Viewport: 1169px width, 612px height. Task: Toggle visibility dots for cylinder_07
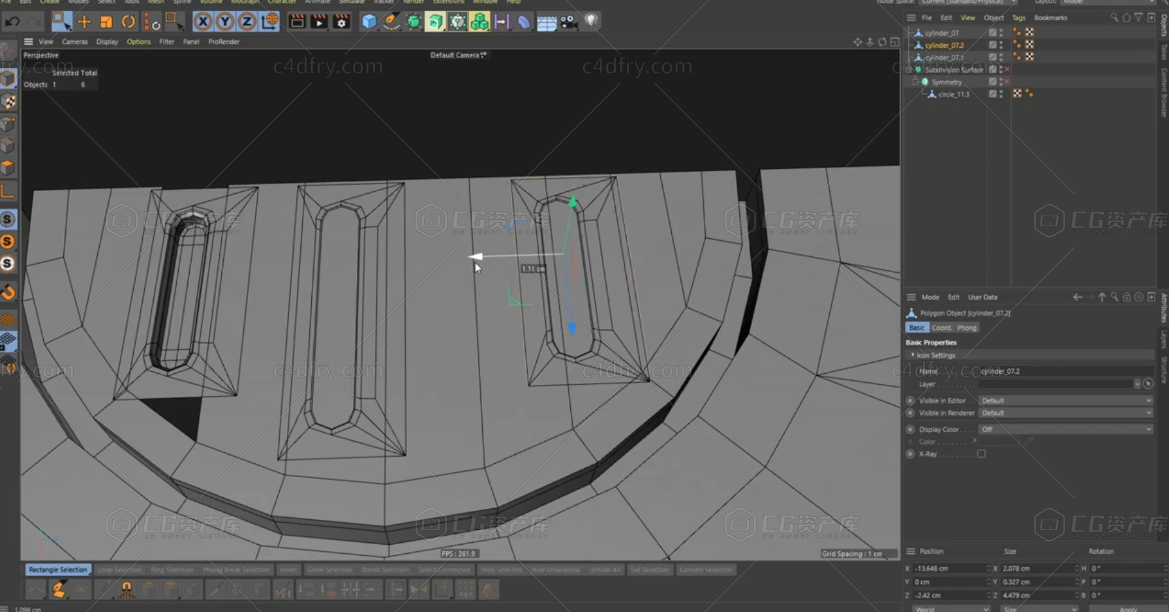pyautogui.click(x=1001, y=33)
